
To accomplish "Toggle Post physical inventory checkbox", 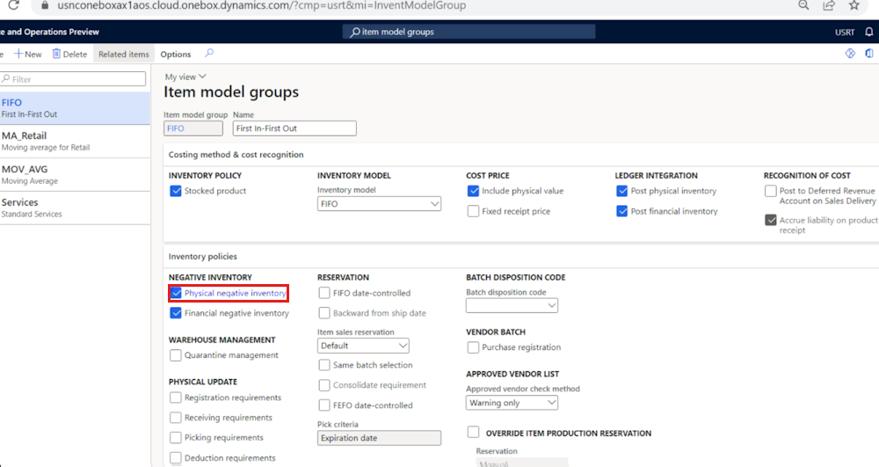I will pyautogui.click(x=621, y=191).
